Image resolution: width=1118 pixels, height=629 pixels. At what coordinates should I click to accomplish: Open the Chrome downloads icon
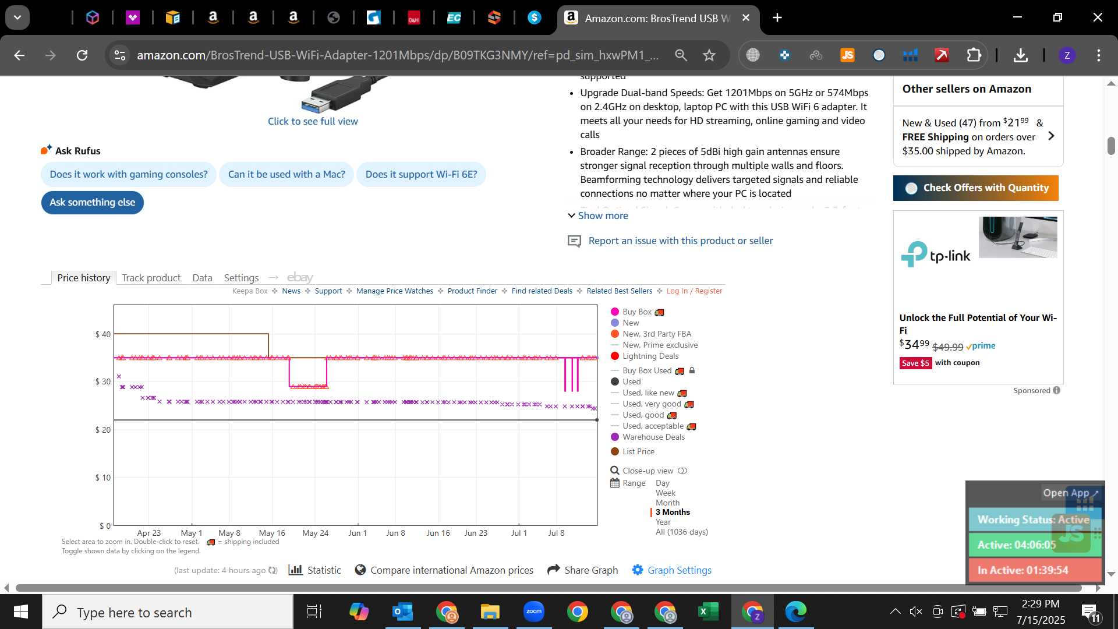point(1020,55)
